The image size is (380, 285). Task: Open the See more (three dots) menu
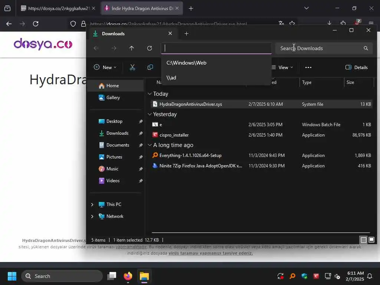pos(308,68)
